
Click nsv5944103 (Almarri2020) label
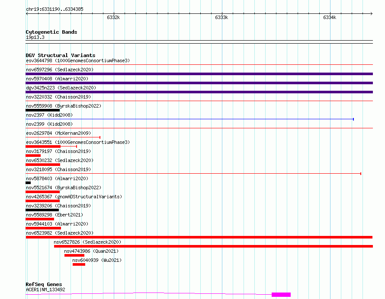(x=57, y=224)
